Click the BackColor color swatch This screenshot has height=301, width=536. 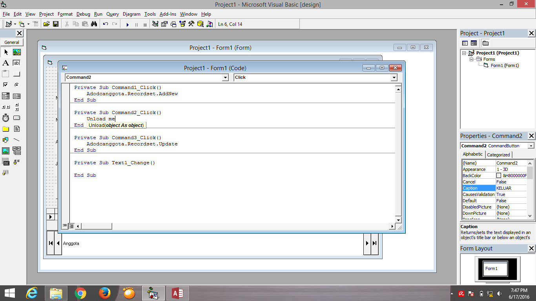[x=499, y=176]
